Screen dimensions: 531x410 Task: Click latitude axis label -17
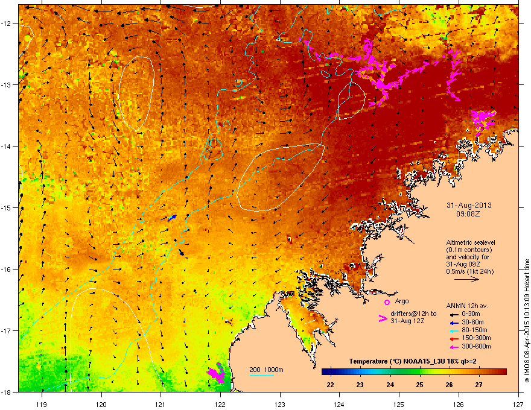[7, 330]
